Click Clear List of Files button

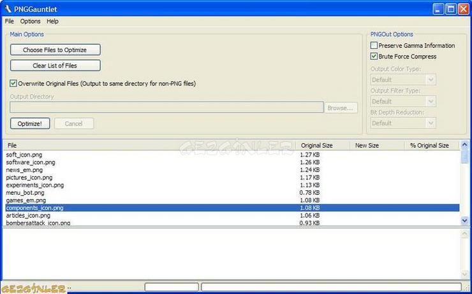[55, 66]
